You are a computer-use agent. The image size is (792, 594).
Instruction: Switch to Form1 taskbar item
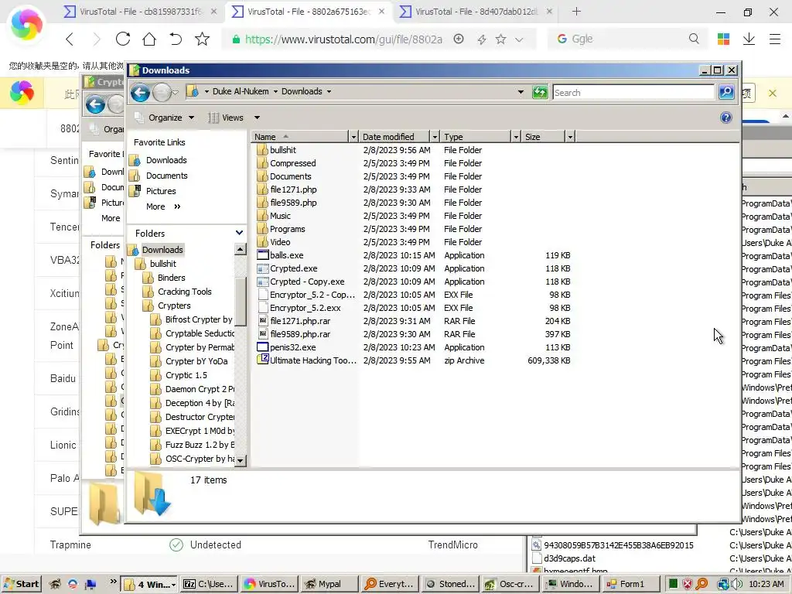click(x=631, y=584)
